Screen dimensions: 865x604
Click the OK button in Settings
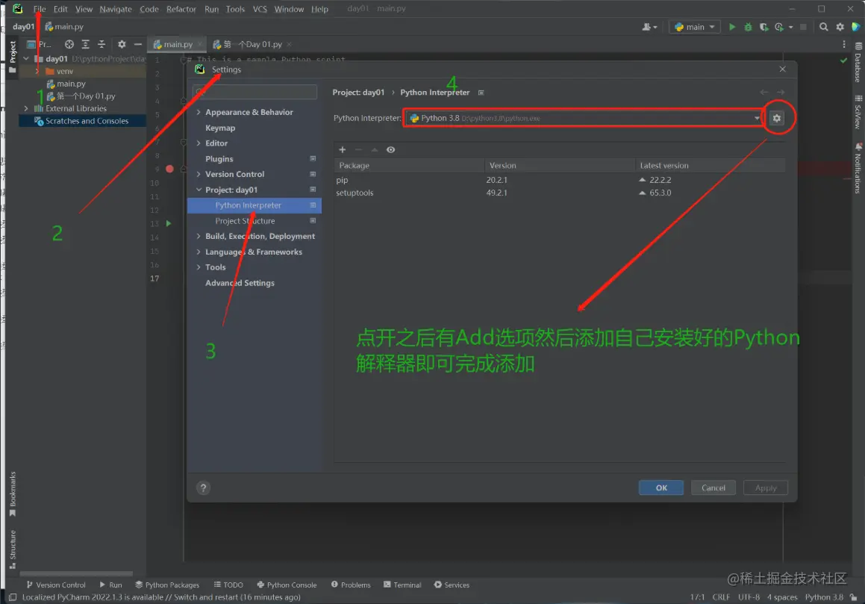point(661,488)
